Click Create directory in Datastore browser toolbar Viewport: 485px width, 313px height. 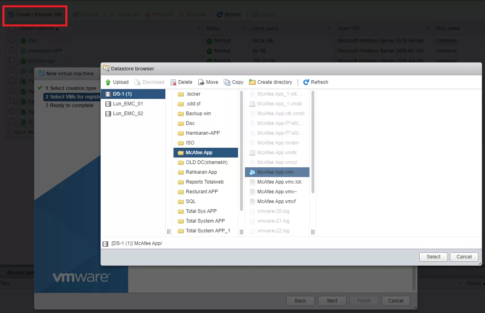pyautogui.click(x=271, y=82)
